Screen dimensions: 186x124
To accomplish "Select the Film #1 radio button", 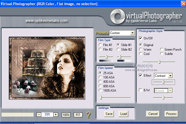I will 100,45.
